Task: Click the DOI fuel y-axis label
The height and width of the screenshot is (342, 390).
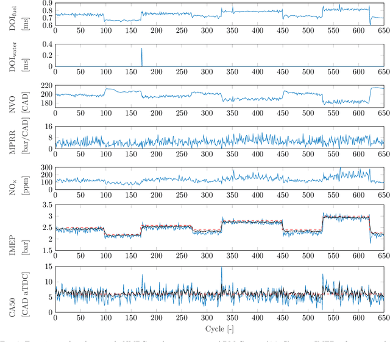Action: pyautogui.click(x=12, y=19)
